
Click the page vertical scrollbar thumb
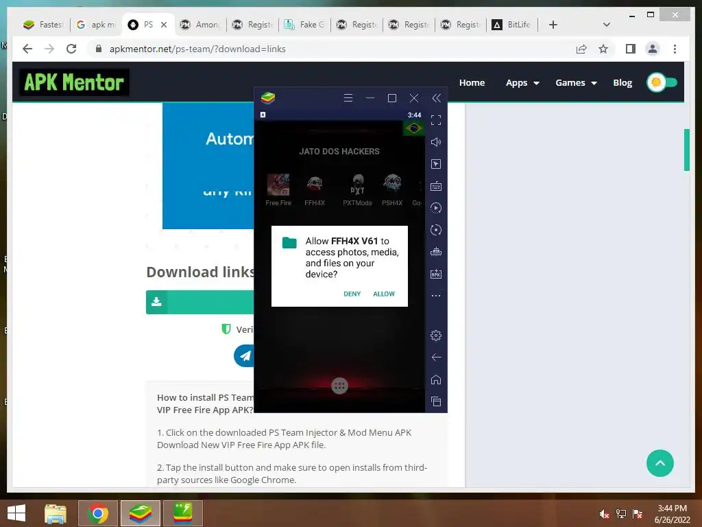(x=687, y=150)
